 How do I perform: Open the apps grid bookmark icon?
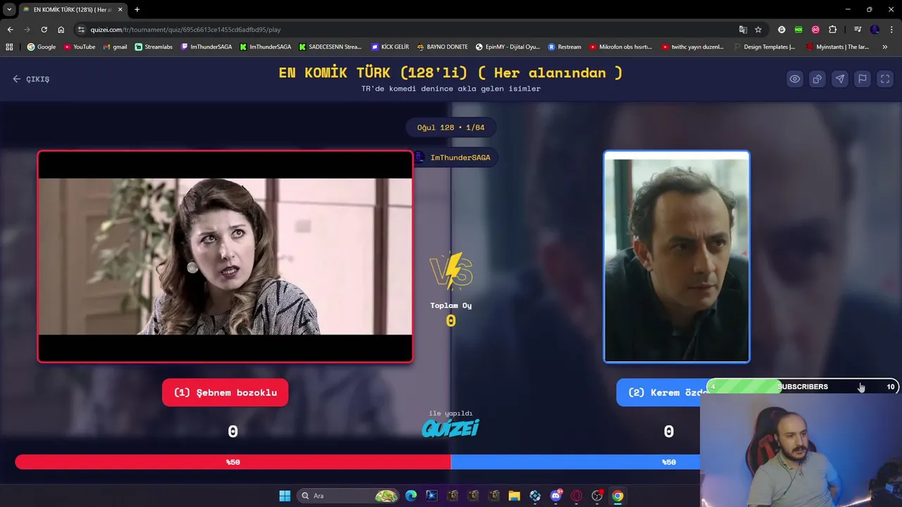9,47
